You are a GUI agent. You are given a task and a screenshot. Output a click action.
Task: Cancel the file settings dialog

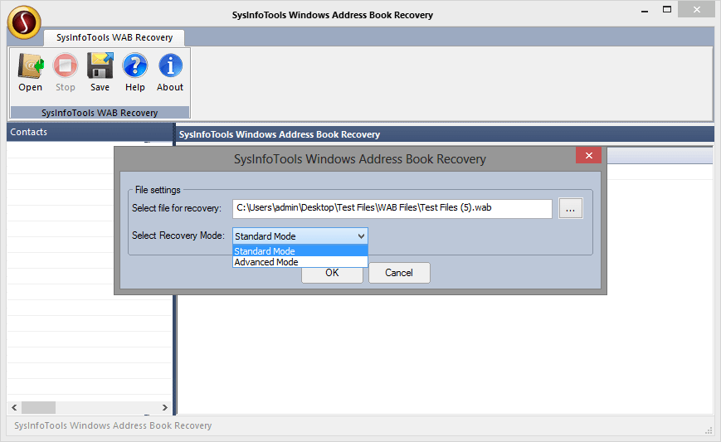coord(399,273)
